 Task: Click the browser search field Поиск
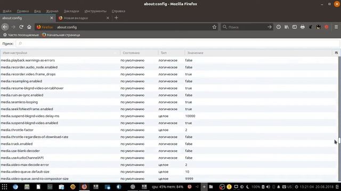click(247, 27)
